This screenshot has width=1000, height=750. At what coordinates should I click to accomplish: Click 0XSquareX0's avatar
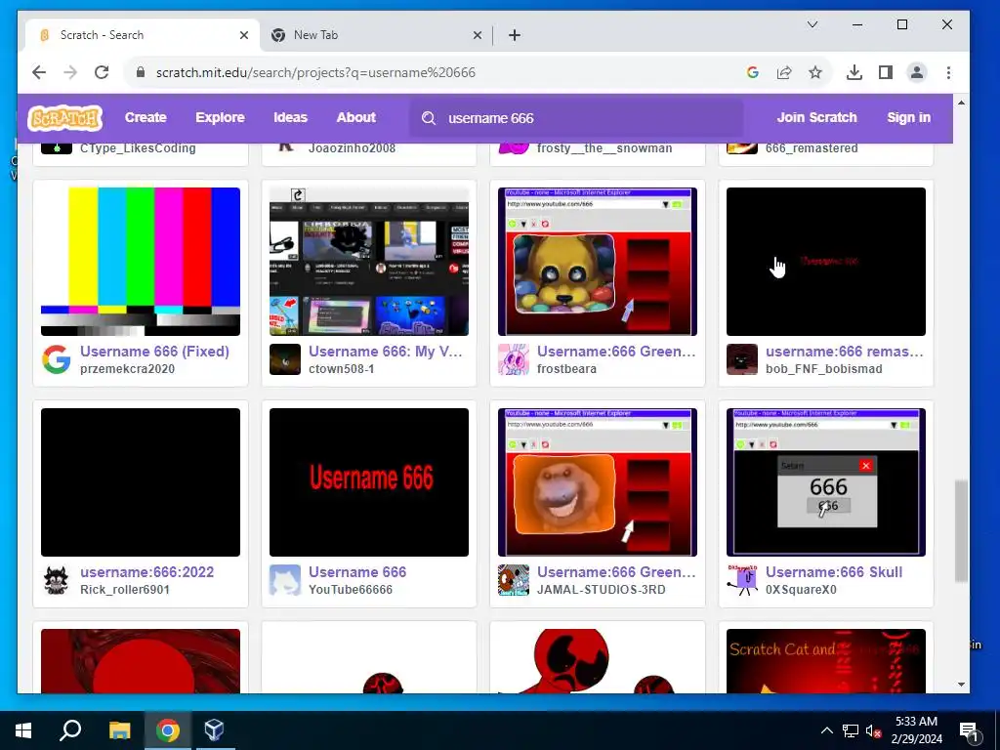[742, 580]
